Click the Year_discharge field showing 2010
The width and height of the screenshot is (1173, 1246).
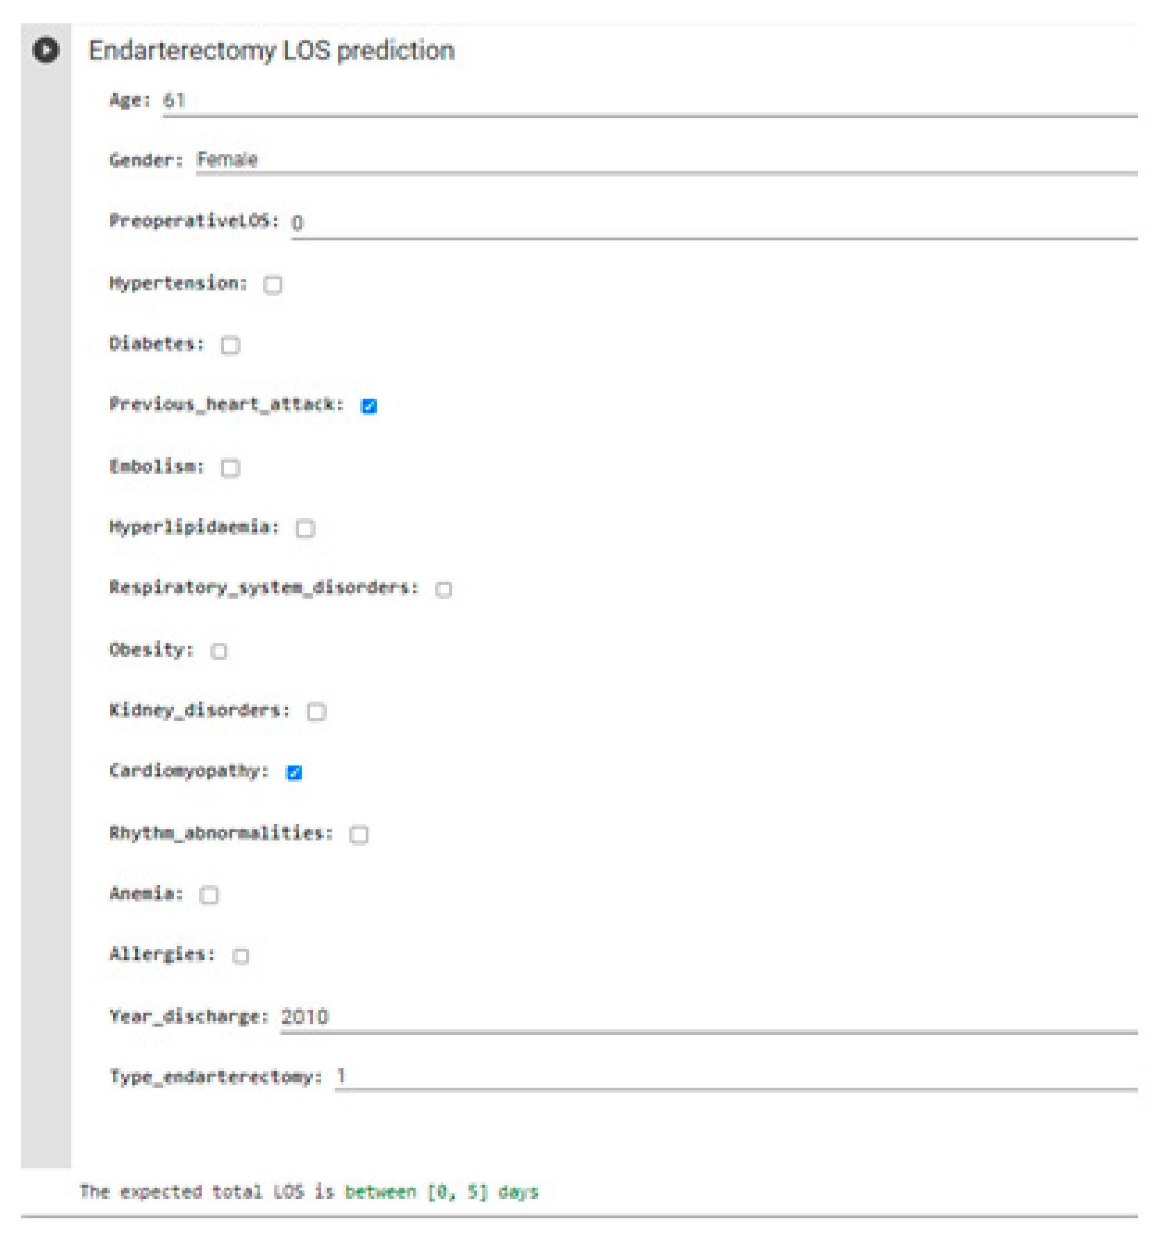click(x=708, y=1017)
